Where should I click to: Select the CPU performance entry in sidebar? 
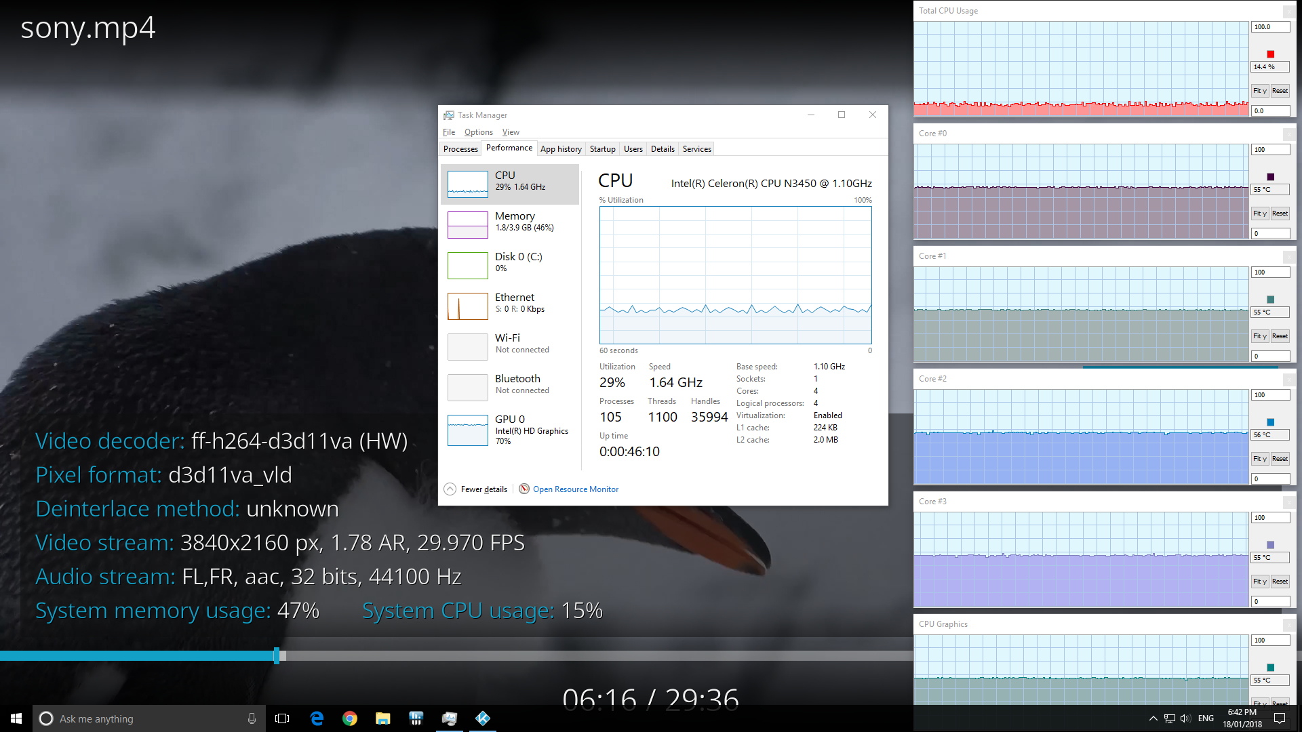(x=510, y=184)
